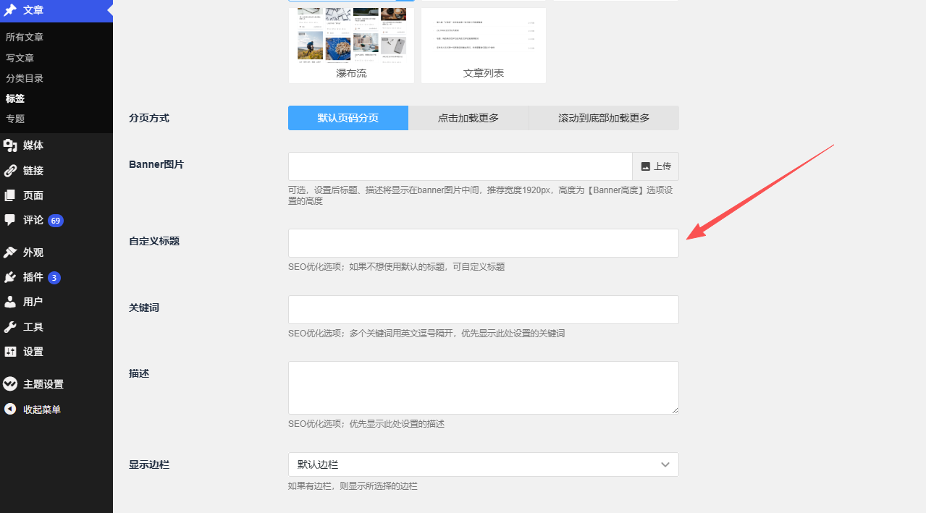
Task: Click into the 描述 textarea
Action: point(484,388)
